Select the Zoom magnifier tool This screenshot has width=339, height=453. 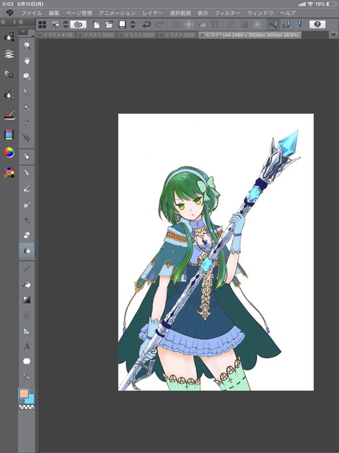27,45
